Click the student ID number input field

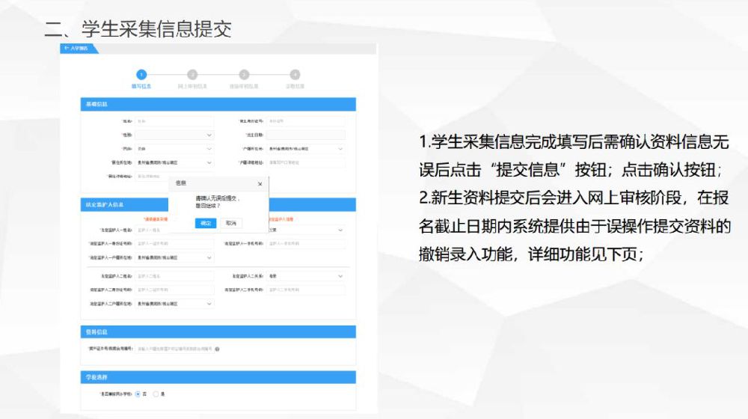coord(306,121)
